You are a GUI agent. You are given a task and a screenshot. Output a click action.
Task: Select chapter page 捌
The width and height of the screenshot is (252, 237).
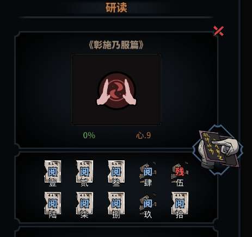(x=116, y=205)
